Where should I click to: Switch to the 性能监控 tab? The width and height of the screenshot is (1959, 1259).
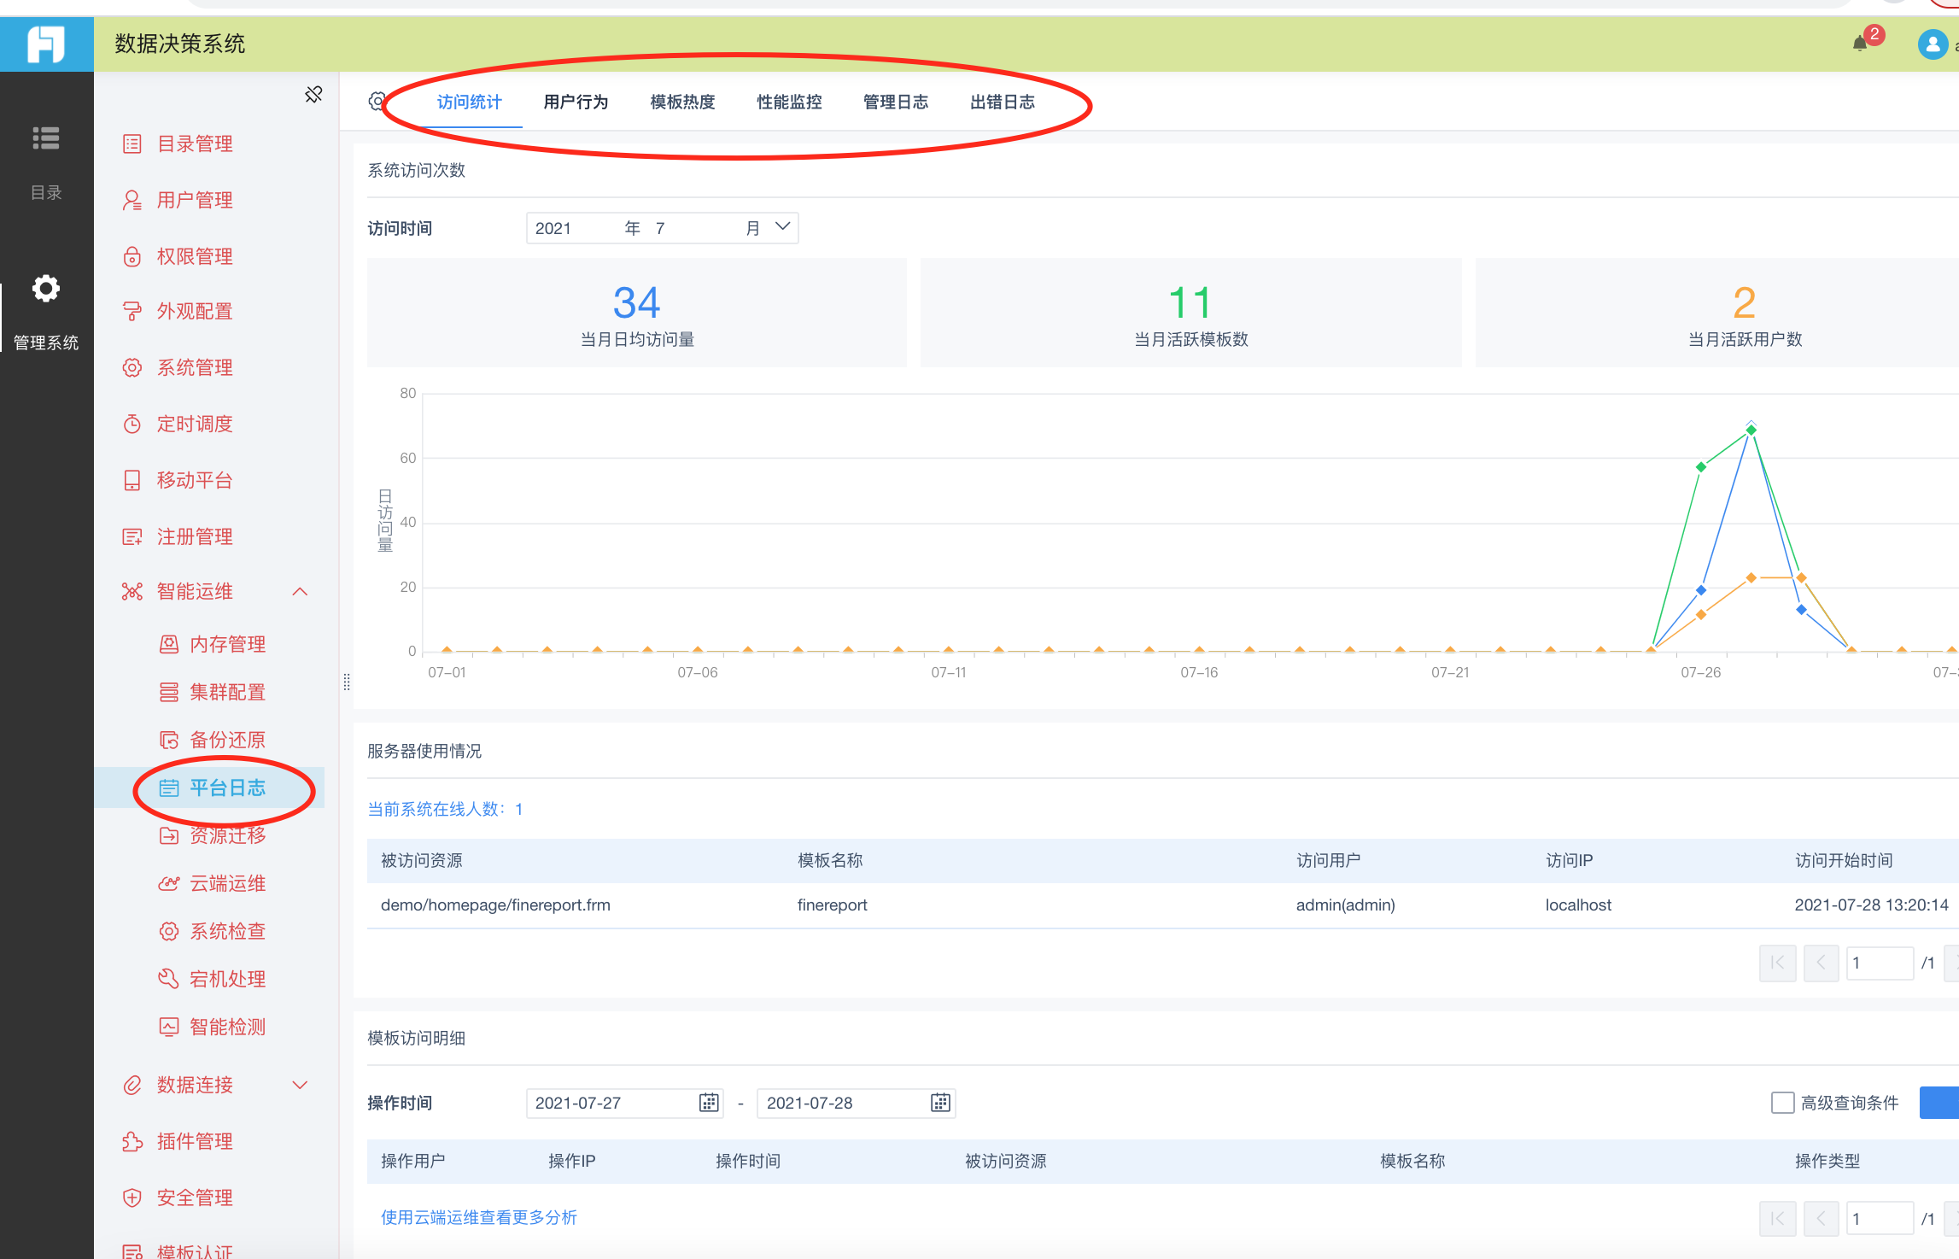tap(789, 102)
